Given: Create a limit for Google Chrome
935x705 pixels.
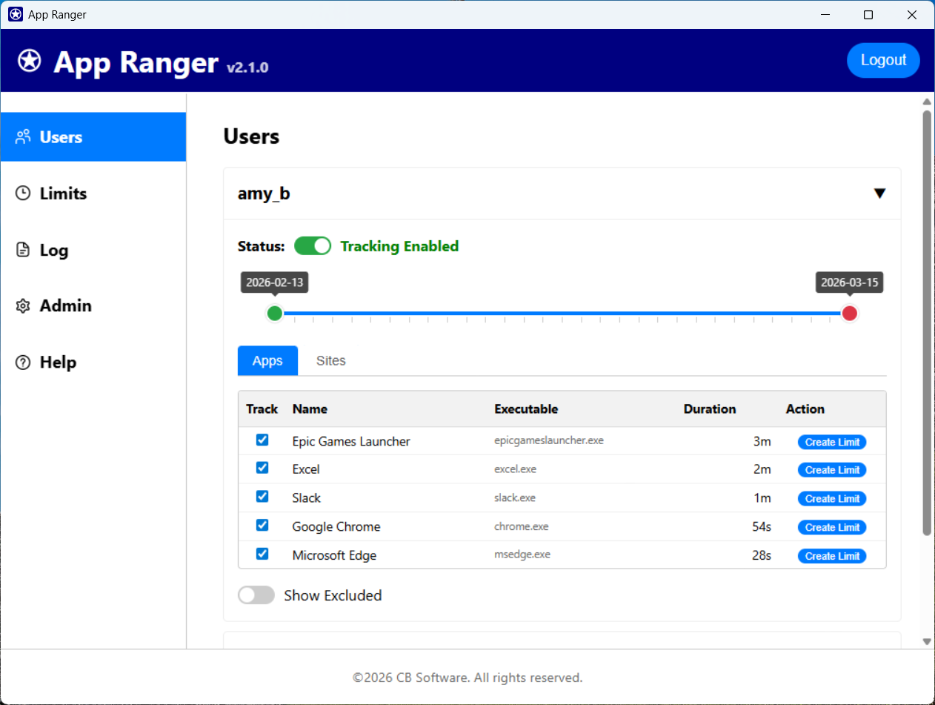Looking at the screenshot, I should [832, 528].
